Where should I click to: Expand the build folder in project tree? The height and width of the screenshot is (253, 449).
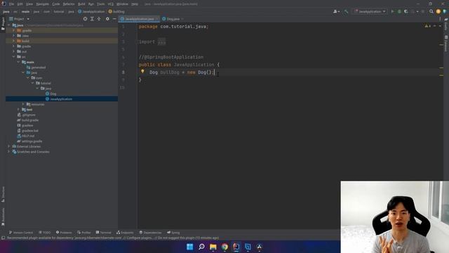pos(13,41)
